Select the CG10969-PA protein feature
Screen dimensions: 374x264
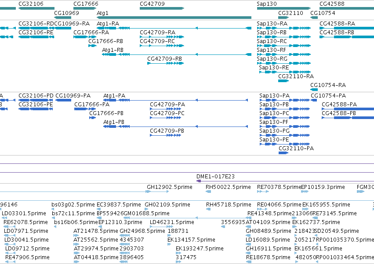[x=63, y=100]
